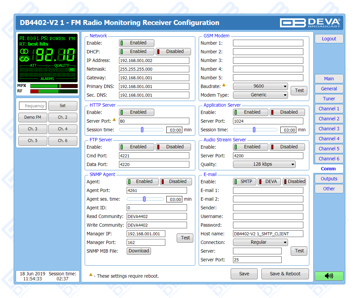The height and width of the screenshot is (298, 359).
Task: Open the Channel 3 tab
Action: [329, 129]
